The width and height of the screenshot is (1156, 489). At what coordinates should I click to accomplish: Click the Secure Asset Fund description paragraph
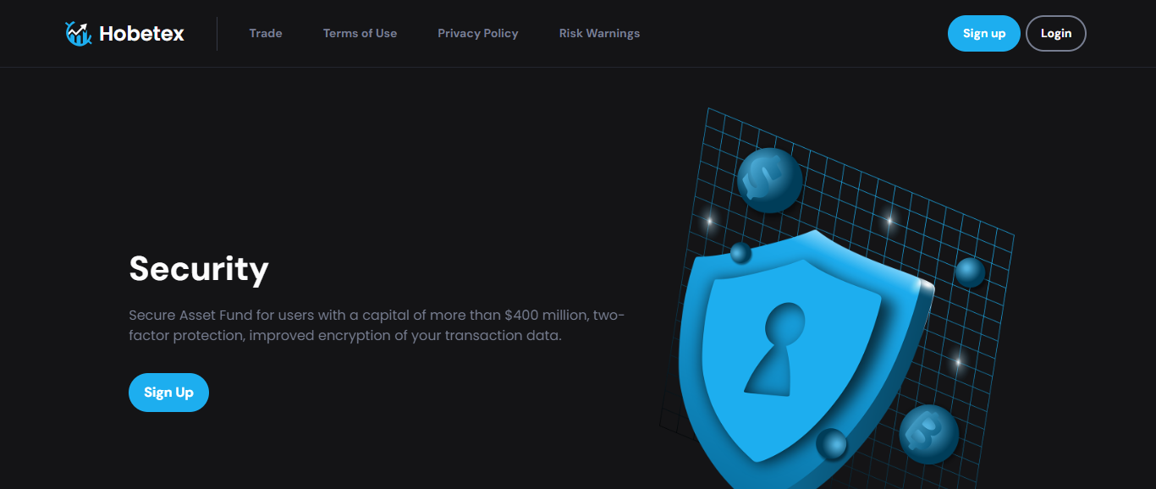(x=377, y=326)
